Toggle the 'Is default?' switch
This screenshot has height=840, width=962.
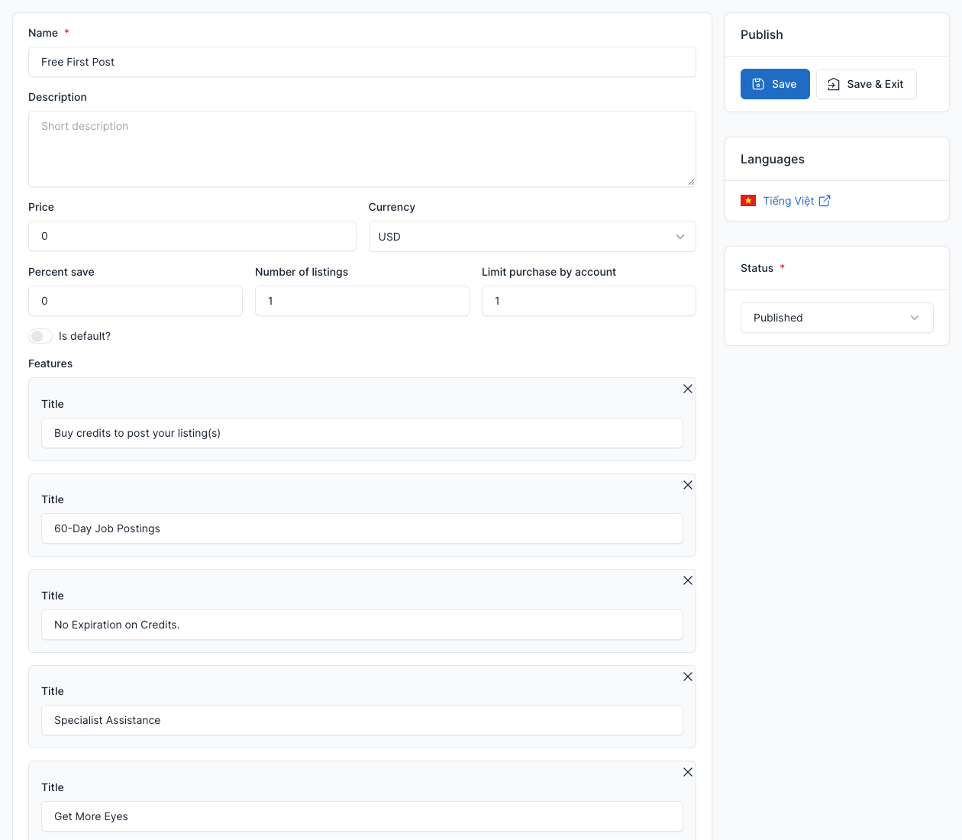40,336
